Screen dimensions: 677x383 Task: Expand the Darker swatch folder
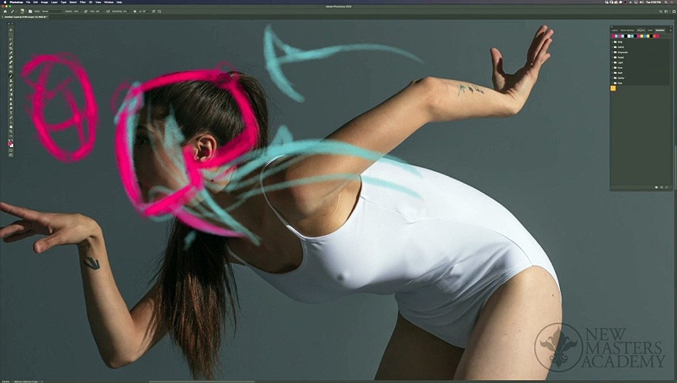(x=612, y=78)
